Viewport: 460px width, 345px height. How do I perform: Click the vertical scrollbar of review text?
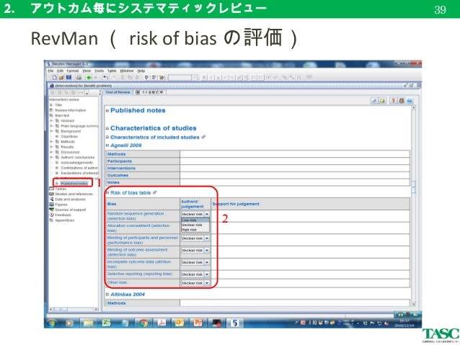coord(414,206)
